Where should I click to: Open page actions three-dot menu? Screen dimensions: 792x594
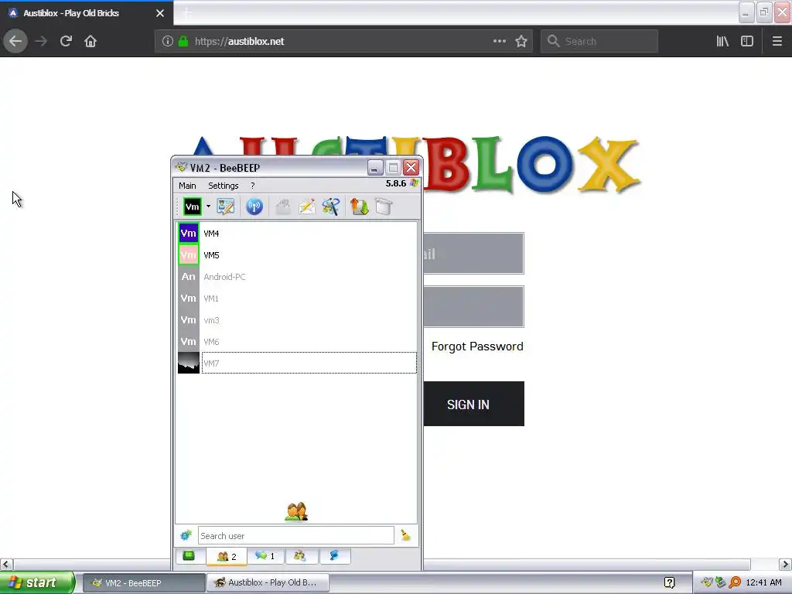point(500,41)
